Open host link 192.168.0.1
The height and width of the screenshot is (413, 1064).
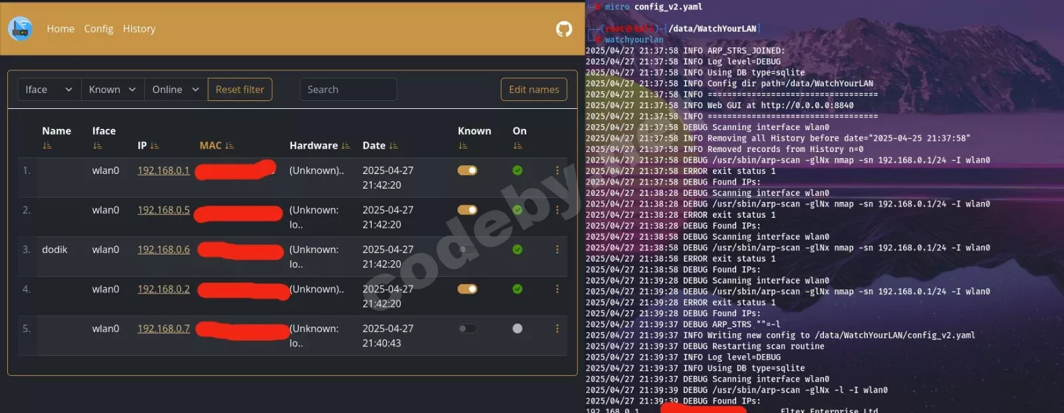(164, 171)
